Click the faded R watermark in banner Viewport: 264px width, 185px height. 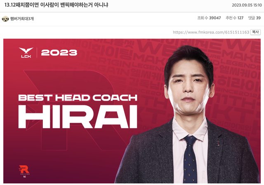(x=71, y=110)
